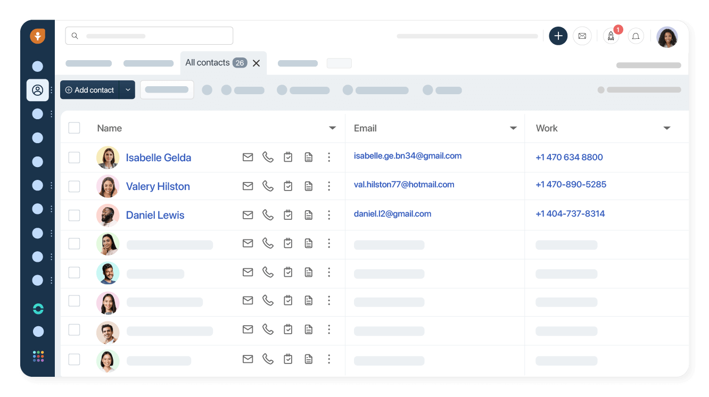709x397 pixels.
Task: Expand the Add contact dropdown arrow
Action: tap(128, 90)
